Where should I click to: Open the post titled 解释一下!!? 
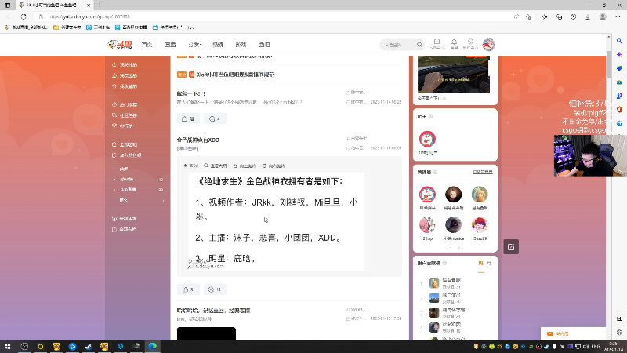pos(191,93)
